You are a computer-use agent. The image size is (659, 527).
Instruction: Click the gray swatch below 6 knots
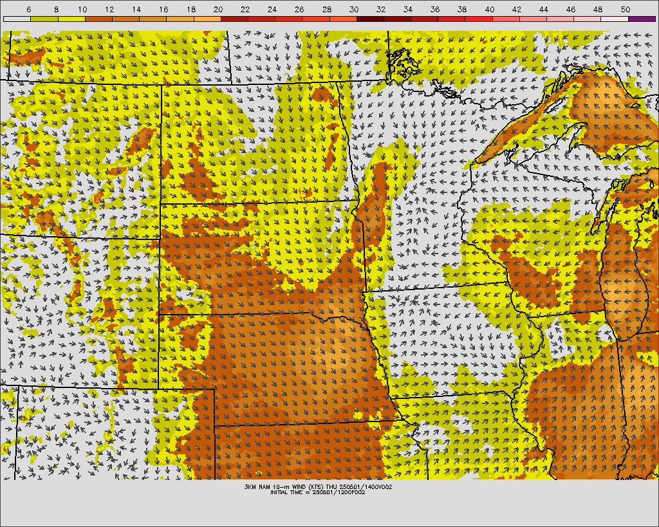click(x=17, y=19)
